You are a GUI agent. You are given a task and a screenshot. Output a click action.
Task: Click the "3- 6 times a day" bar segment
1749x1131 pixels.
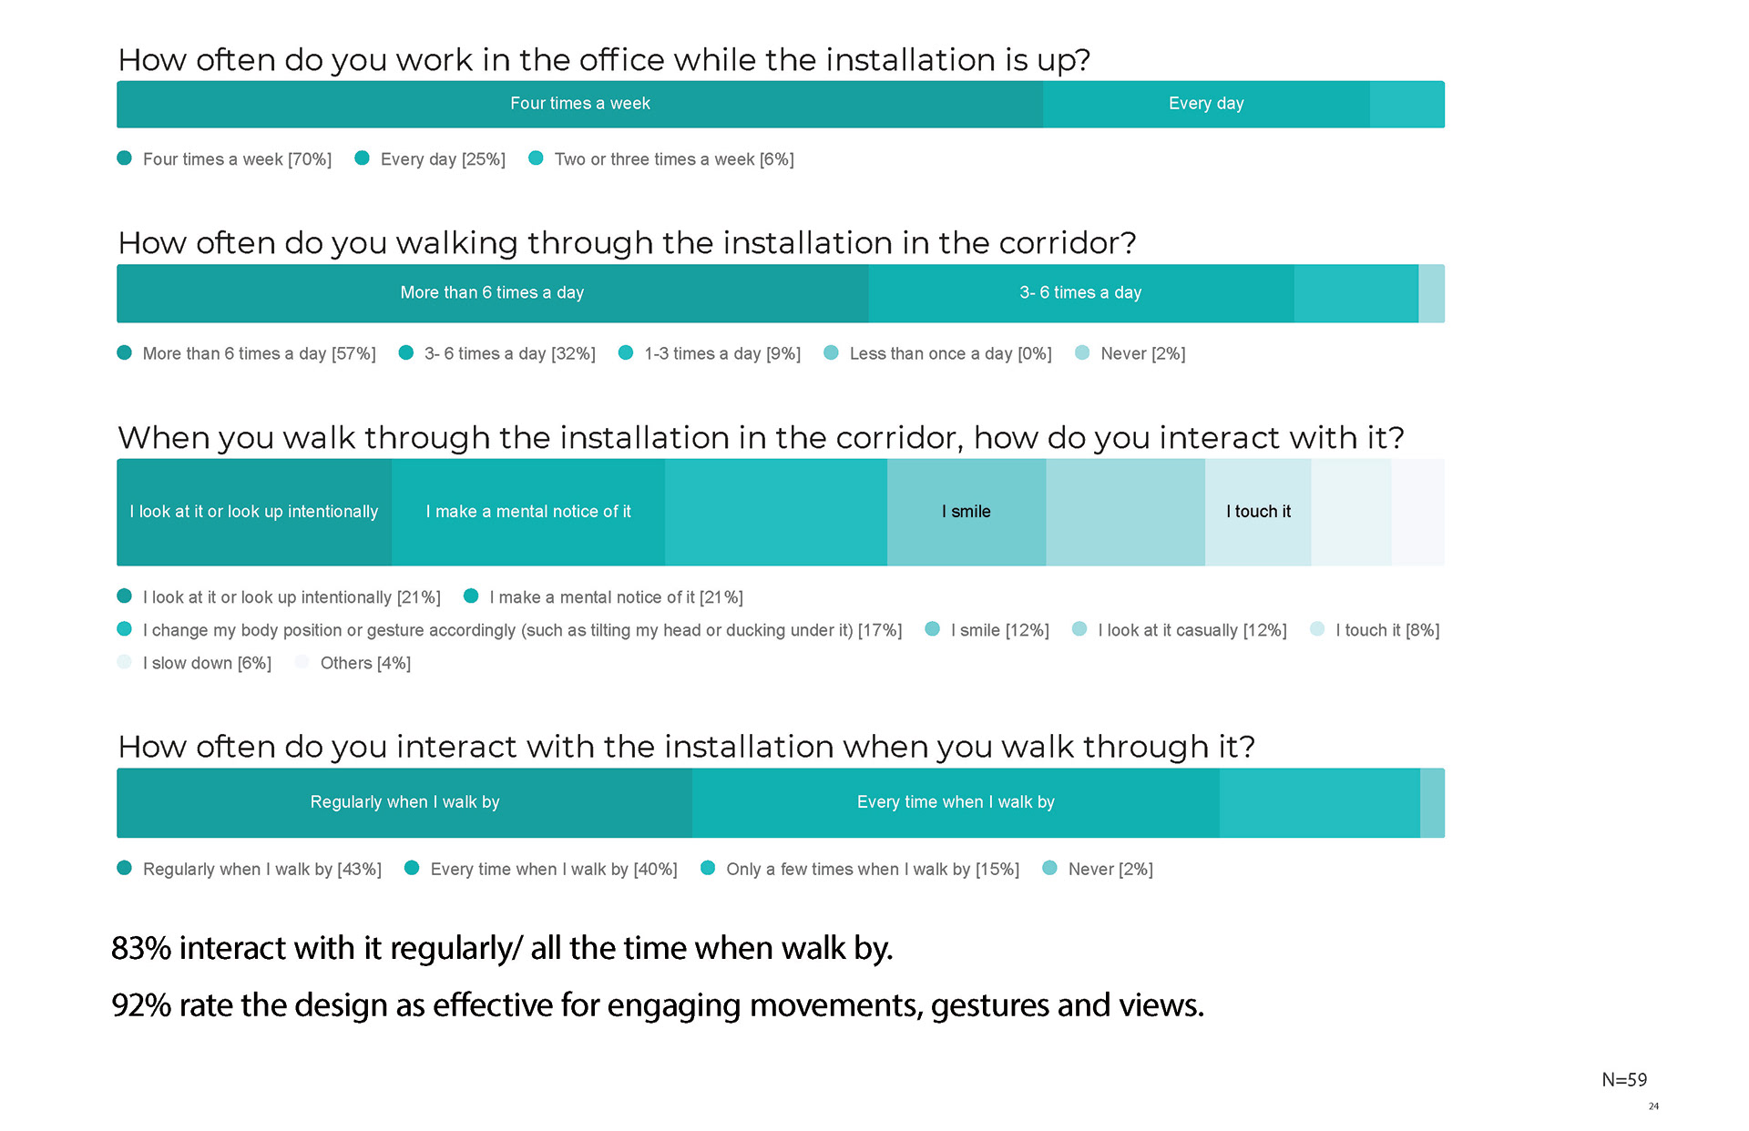tap(1080, 293)
